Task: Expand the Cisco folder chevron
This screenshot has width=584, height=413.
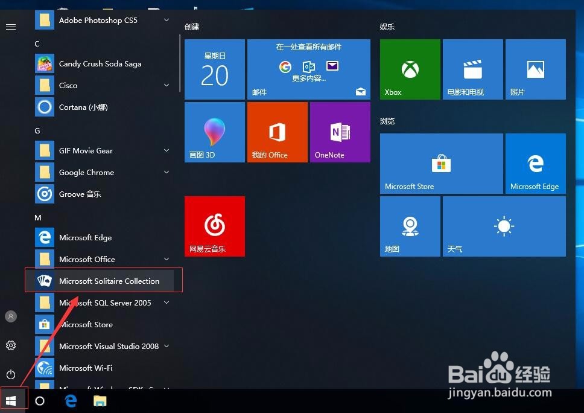Action: [167, 85]
